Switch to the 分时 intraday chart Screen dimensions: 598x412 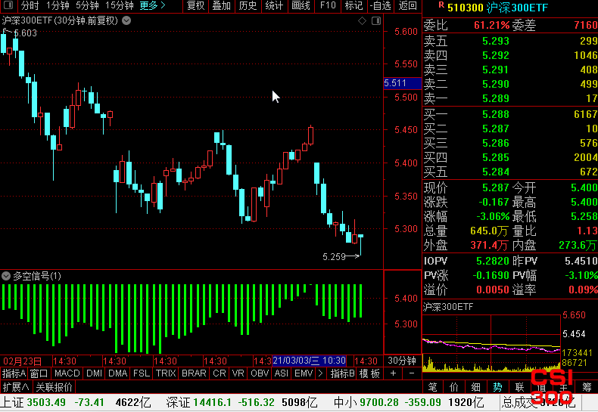[30, 5]
